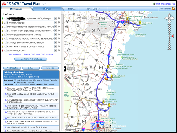Click the Print link at top
Viewport: 177px width, 133px height.
pos(158,4)
